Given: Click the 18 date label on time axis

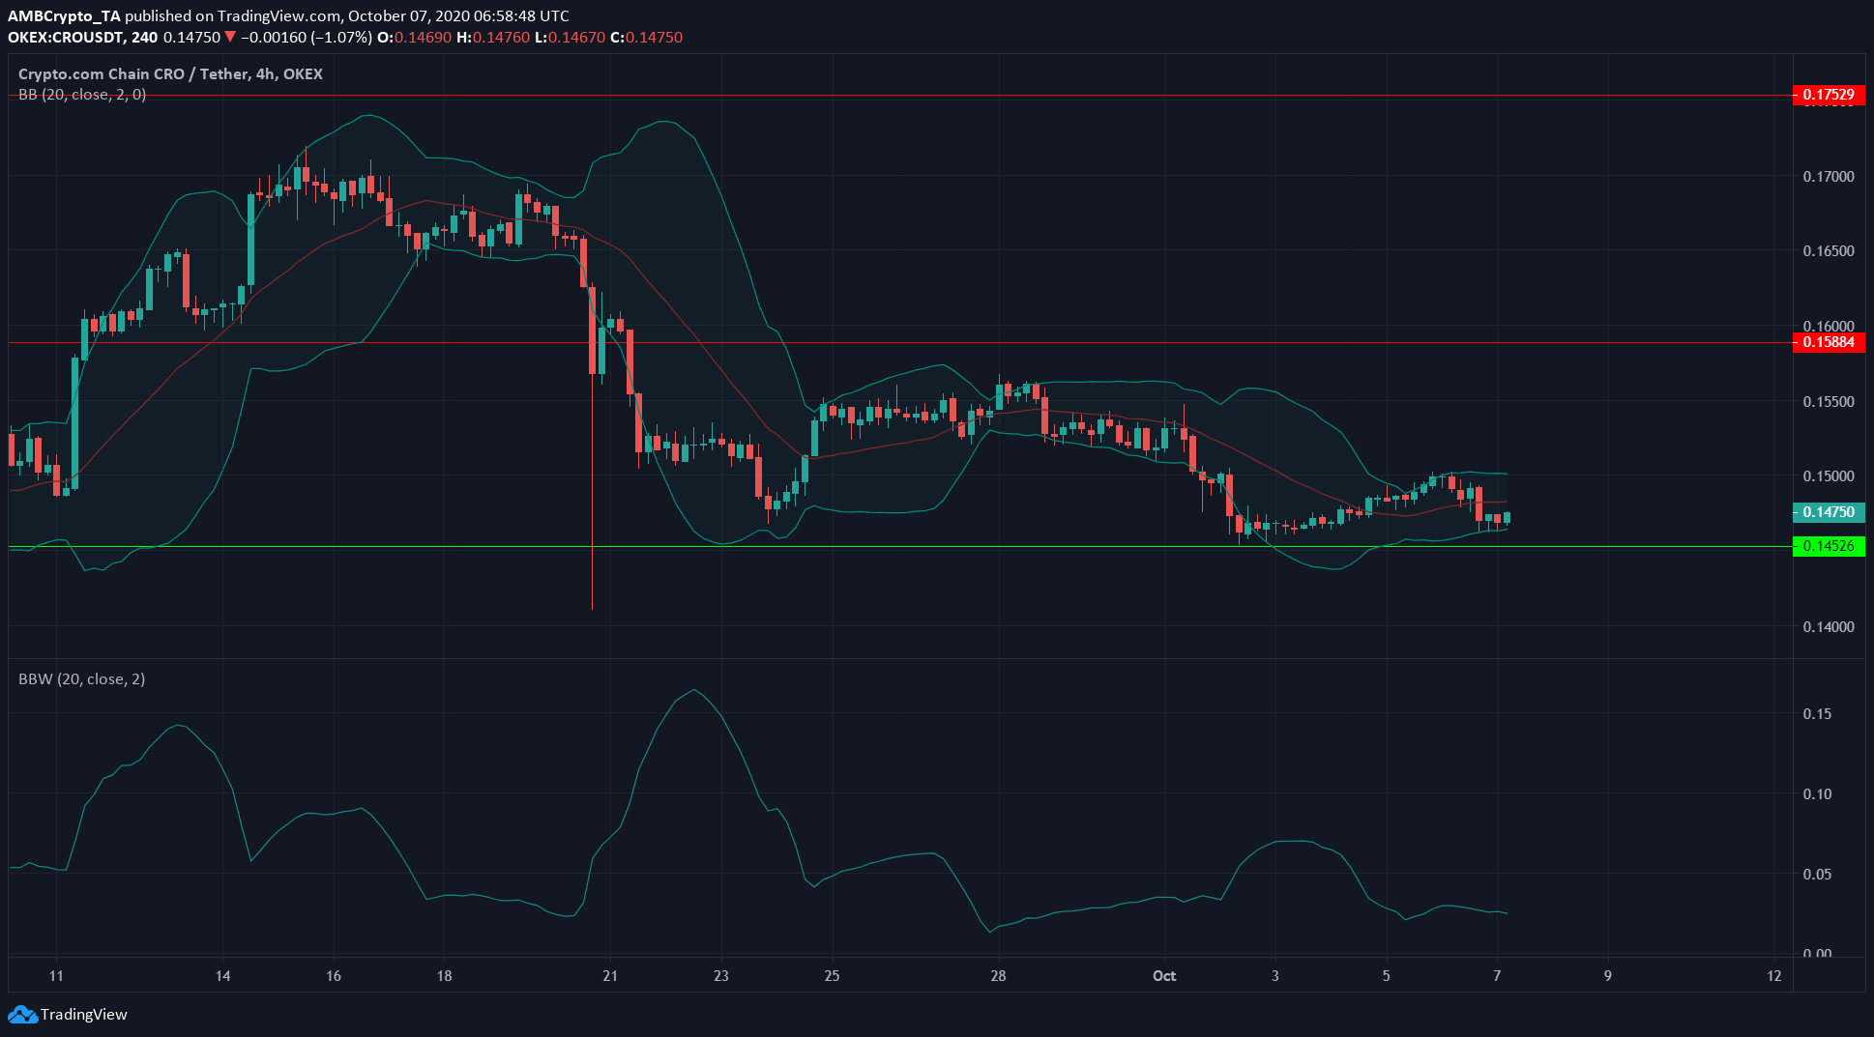Looking at the screenshot, I should tap(444, 975).
